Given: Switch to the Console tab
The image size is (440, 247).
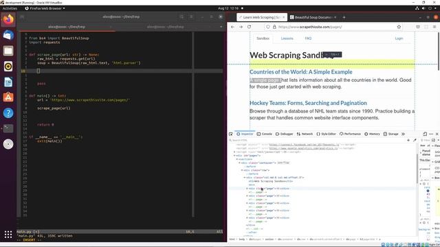Looking at the screenshot, I should (x=264, y=134).
